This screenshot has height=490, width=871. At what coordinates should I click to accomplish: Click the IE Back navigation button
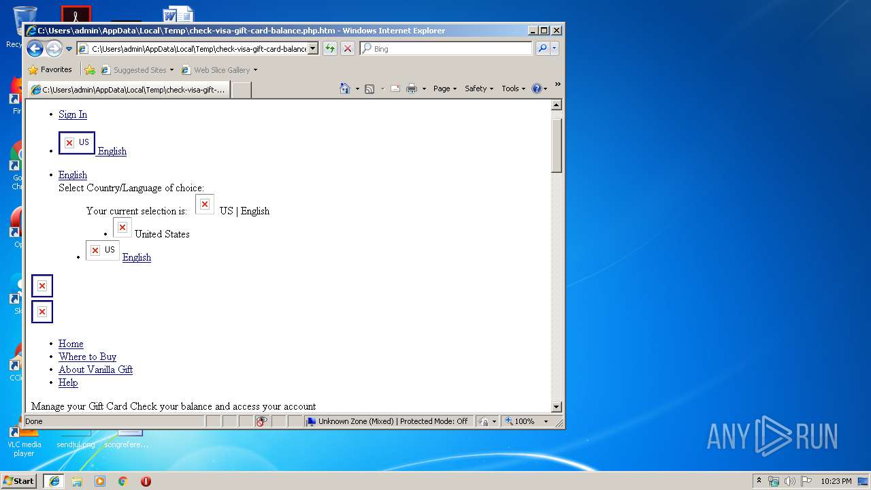click(35, 48)
